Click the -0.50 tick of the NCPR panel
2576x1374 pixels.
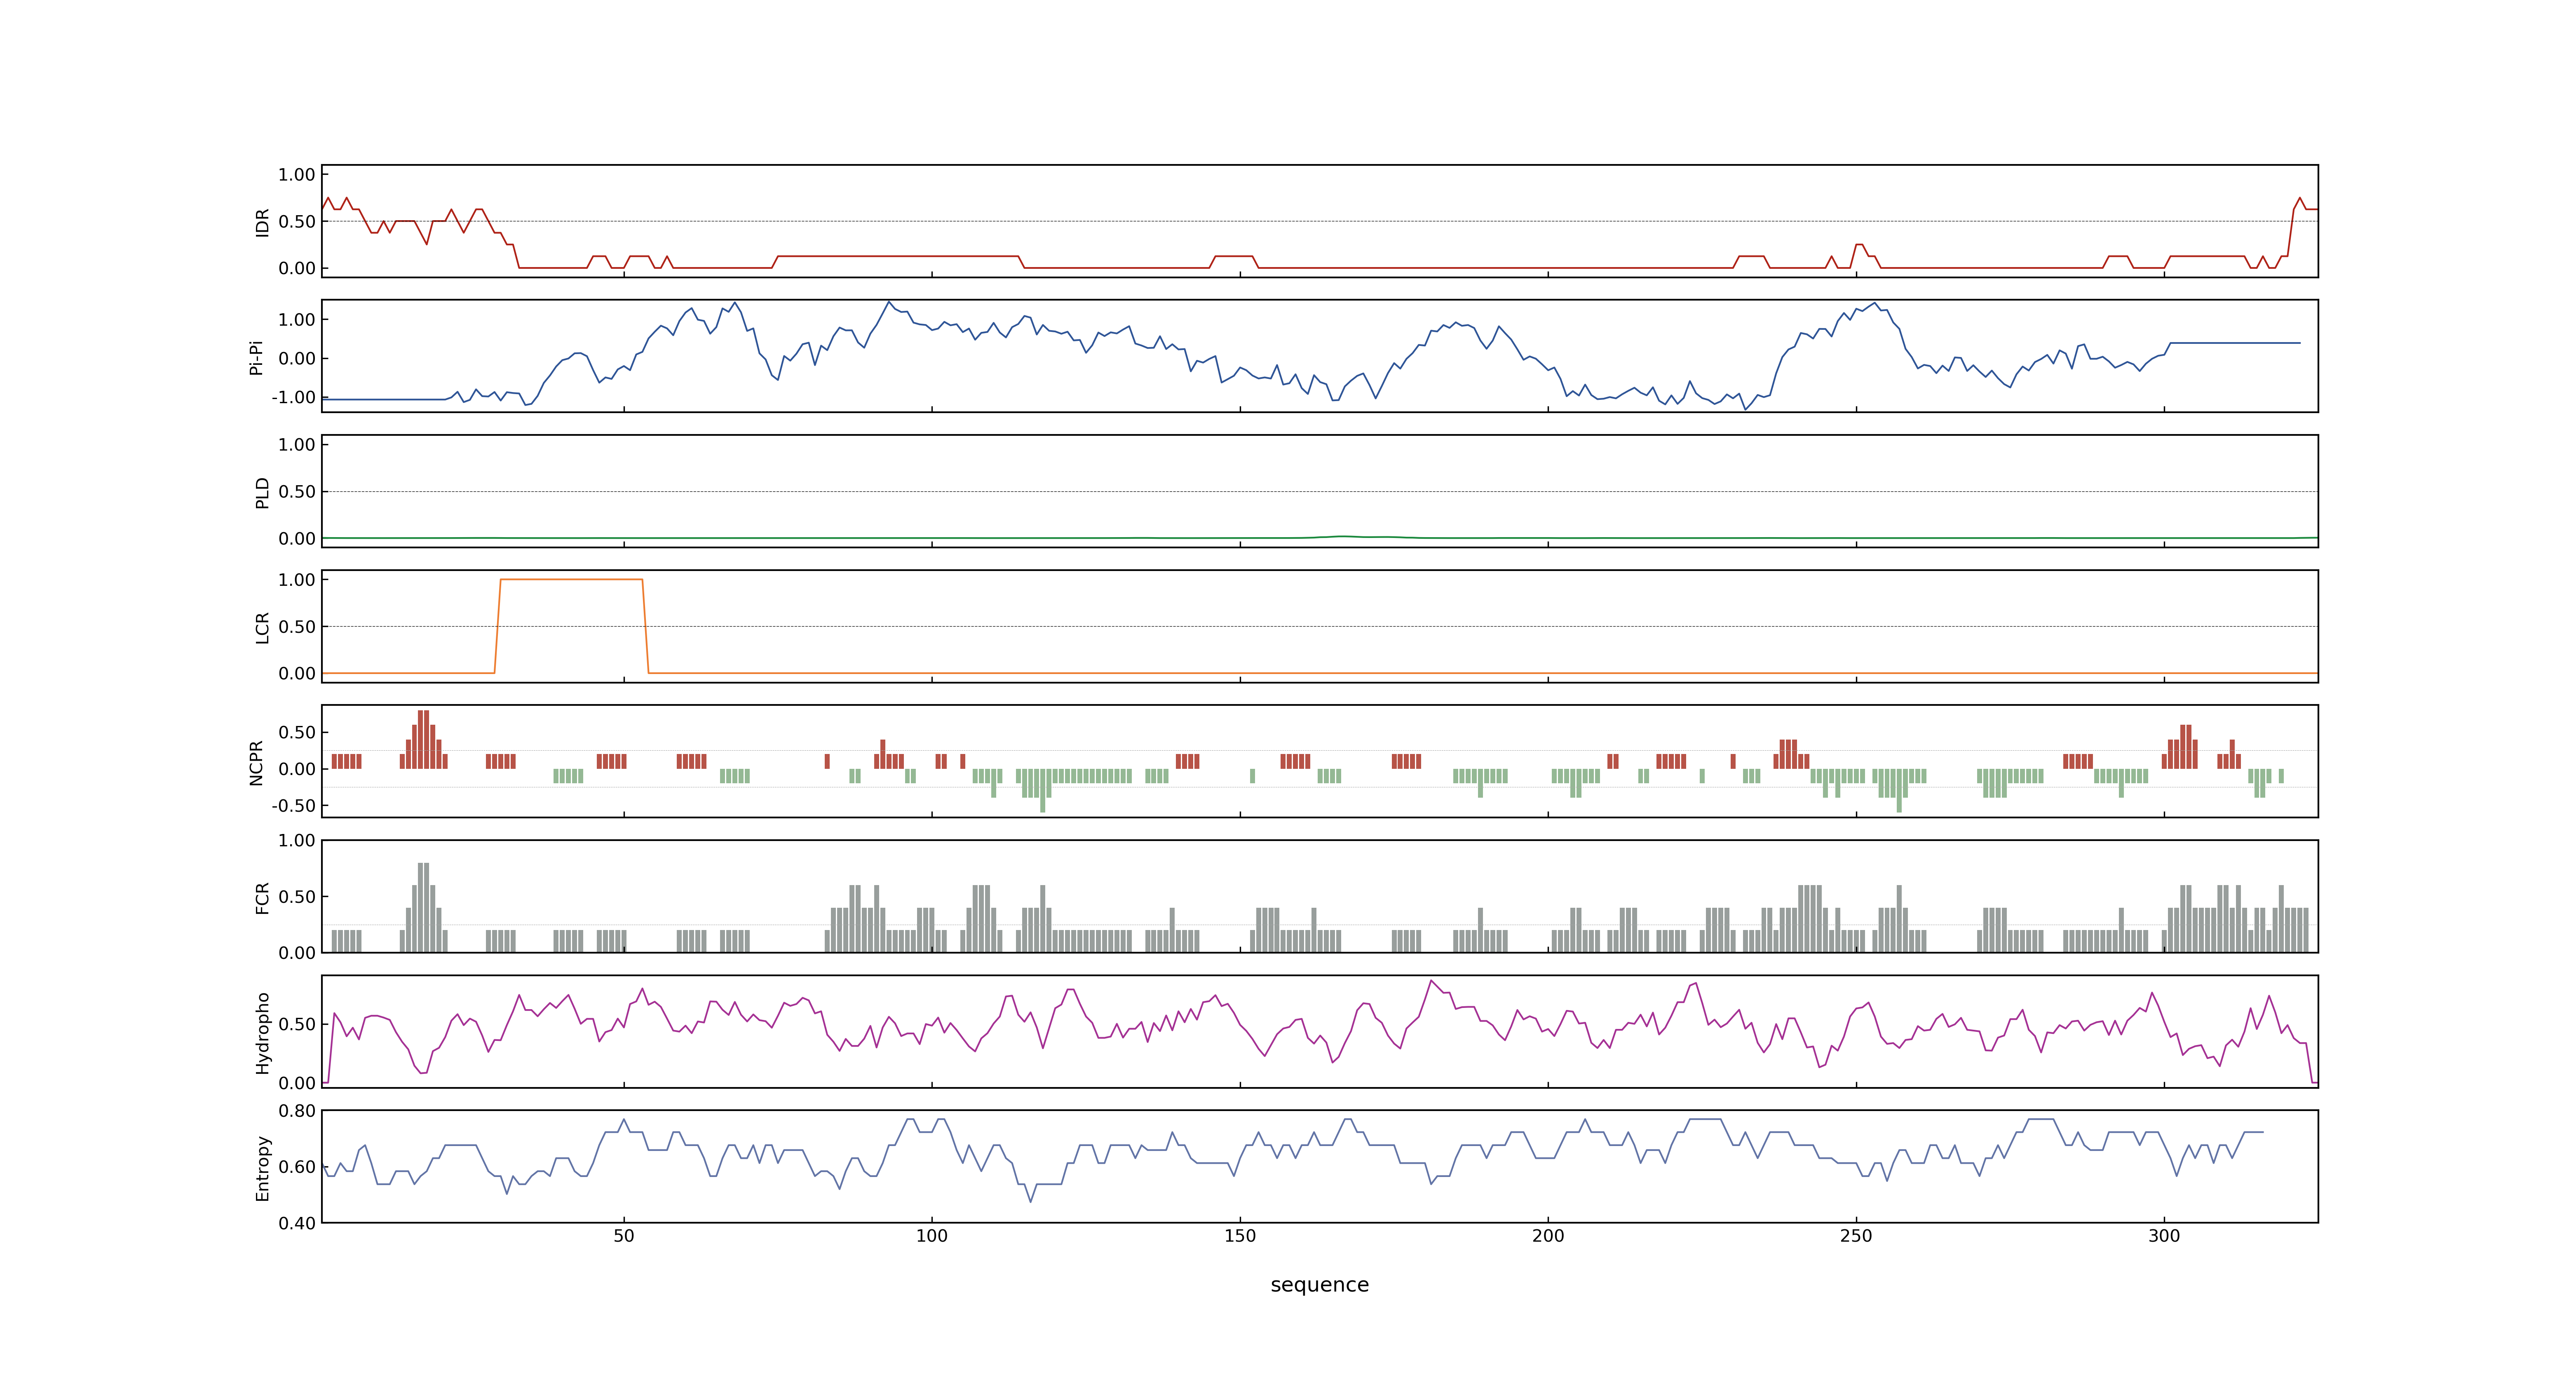pos(293,806)
